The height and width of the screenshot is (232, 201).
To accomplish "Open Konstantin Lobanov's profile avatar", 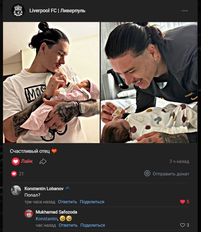I will (16, 190).
